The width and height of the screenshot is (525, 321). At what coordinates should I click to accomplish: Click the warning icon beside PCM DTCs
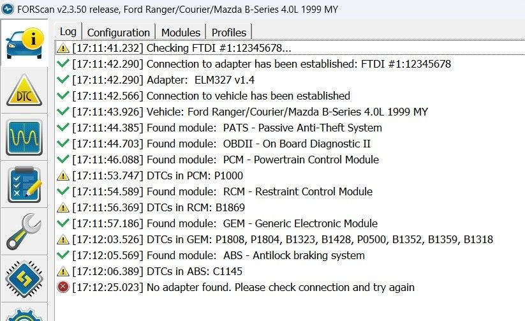63,175
